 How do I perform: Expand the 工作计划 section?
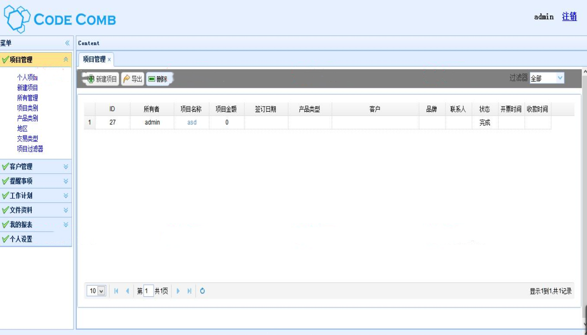point(66,195)
